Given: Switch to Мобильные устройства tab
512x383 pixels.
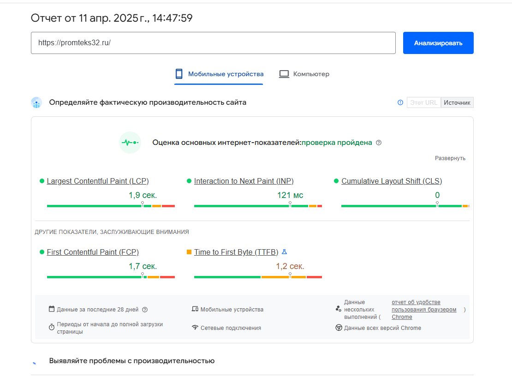Looking at the screenshot, I should pos(226,74).
